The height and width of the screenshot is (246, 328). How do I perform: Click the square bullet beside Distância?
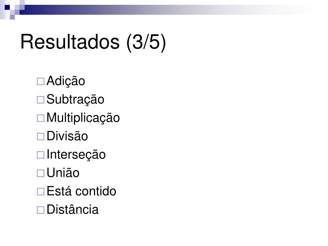41,210
